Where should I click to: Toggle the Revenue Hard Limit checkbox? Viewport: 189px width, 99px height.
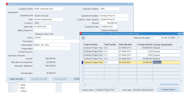35,34
